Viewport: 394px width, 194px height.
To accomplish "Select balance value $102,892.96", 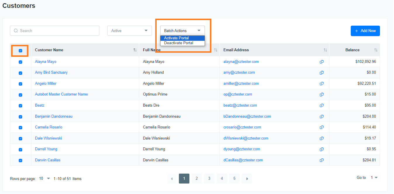I will (x=366, y=62).
